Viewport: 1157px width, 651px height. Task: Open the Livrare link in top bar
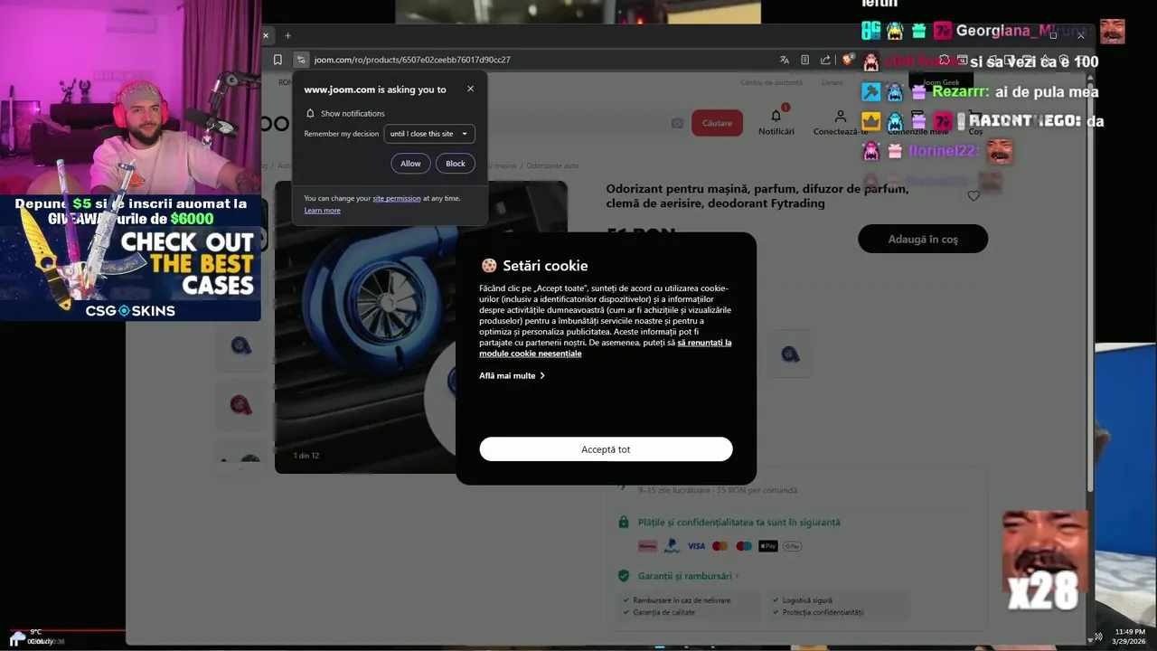[x=832, y=82]
